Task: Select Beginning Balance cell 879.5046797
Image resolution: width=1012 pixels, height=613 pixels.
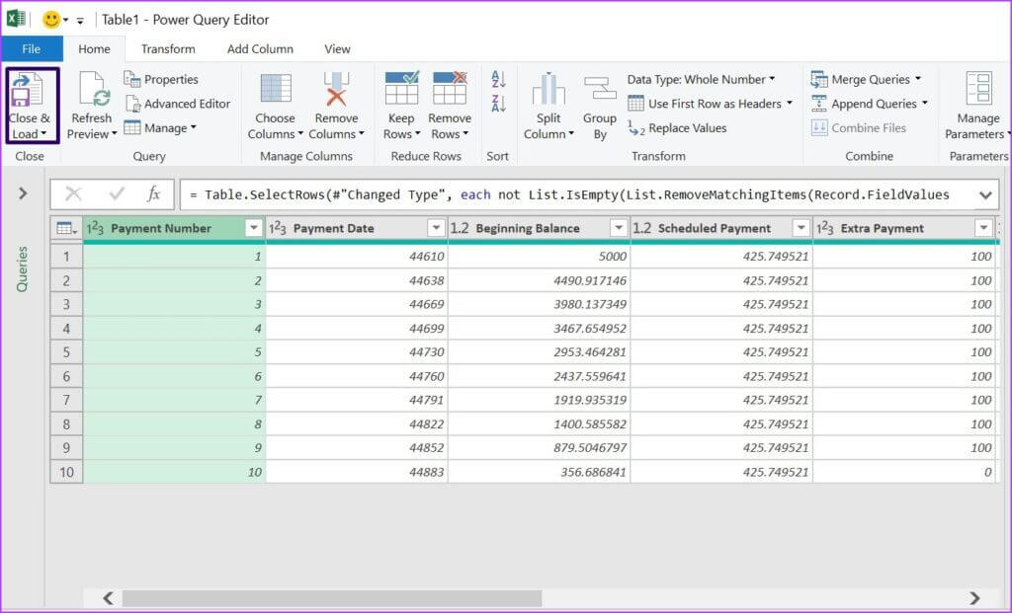Action: (x=539, y=447)
